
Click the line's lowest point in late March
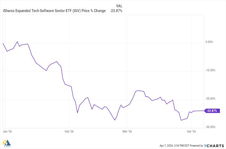click(181, 120)
